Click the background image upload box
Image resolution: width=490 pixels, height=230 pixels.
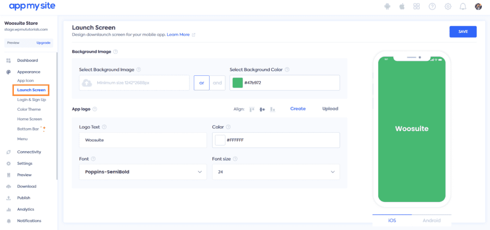pyautogui.click(x=134, y=83)
